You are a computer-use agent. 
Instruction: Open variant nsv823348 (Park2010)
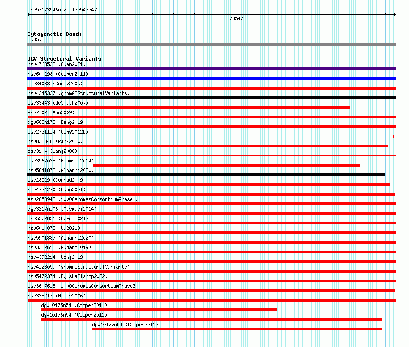click(55, 141)
